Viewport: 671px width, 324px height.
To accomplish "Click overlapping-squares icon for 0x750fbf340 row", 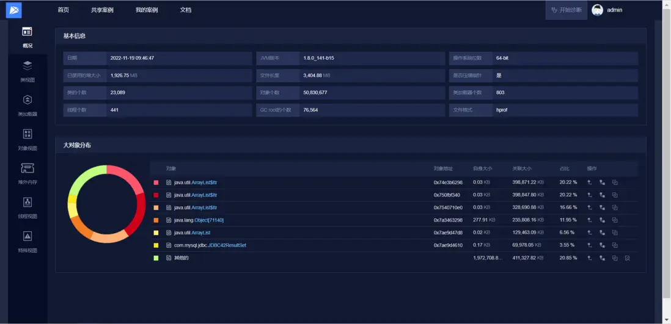I will (x=615, y=195).
